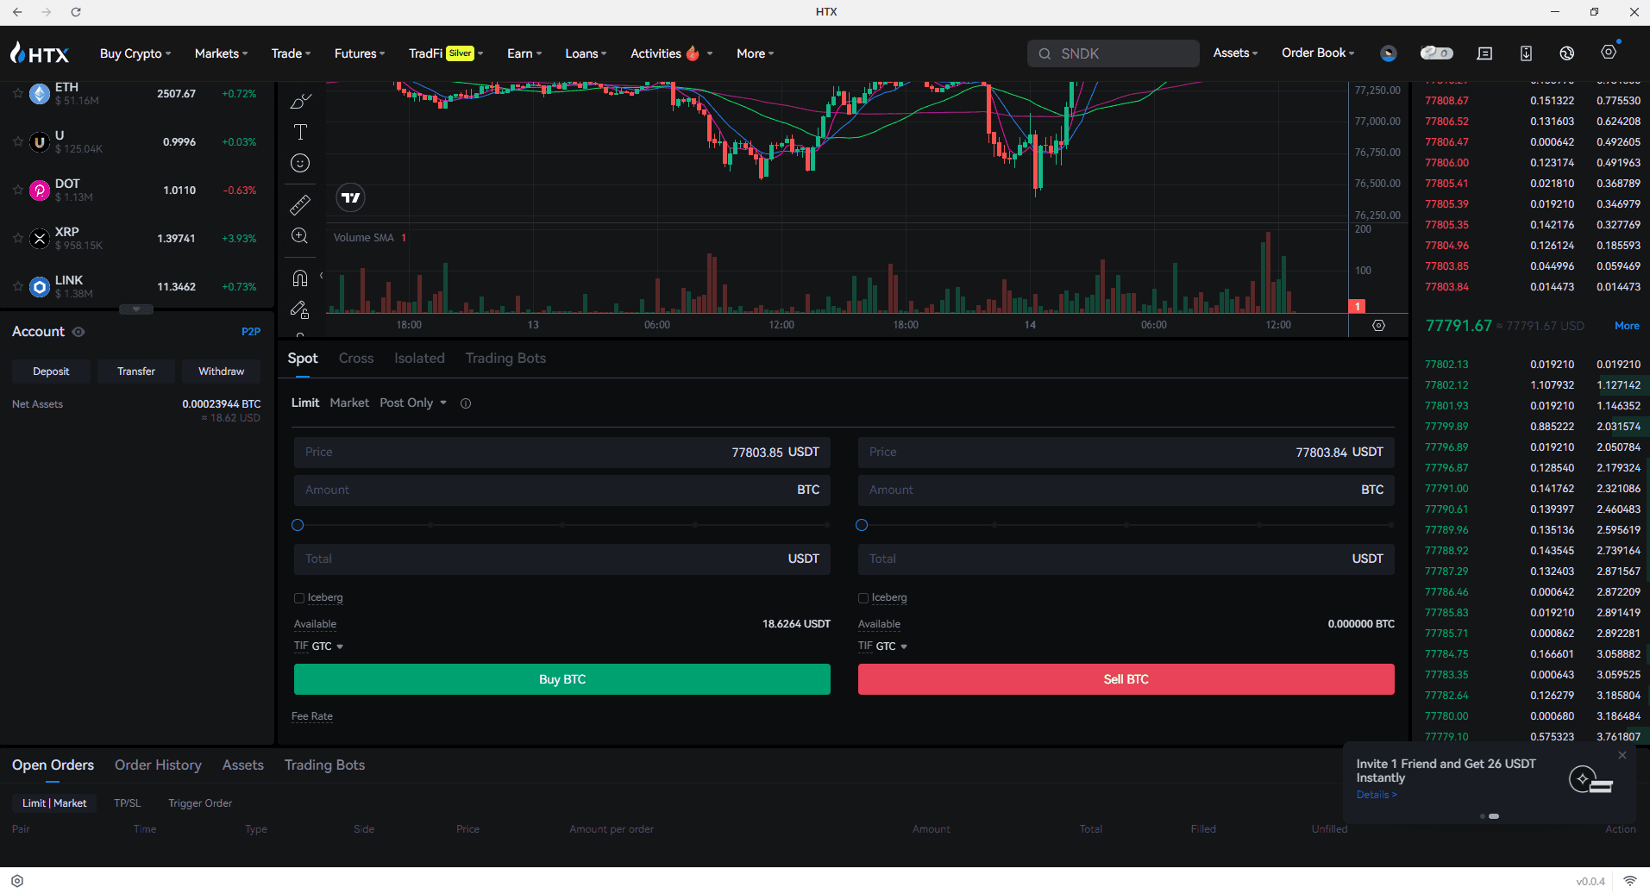The image size is (1650, 893).
Task: Click the Sell BTC button
Action: pyautogui.click(x=1126, y=679)
